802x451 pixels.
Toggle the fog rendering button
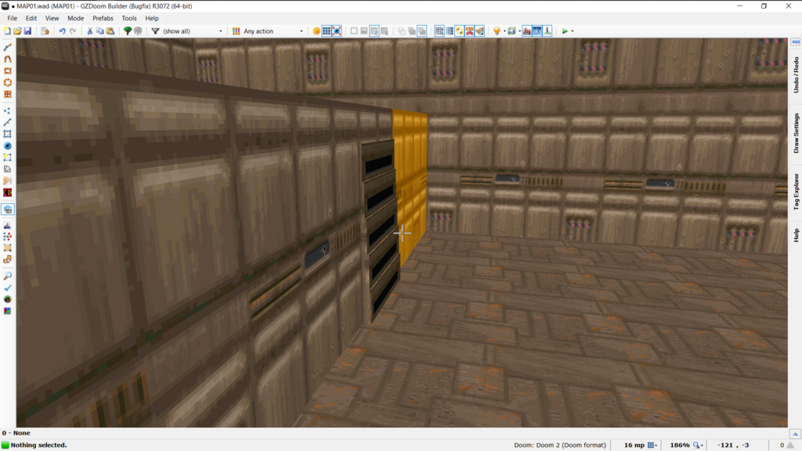click(527, 31)
